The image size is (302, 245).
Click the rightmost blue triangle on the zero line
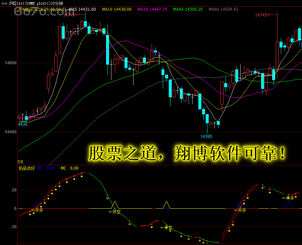(288, 205)
